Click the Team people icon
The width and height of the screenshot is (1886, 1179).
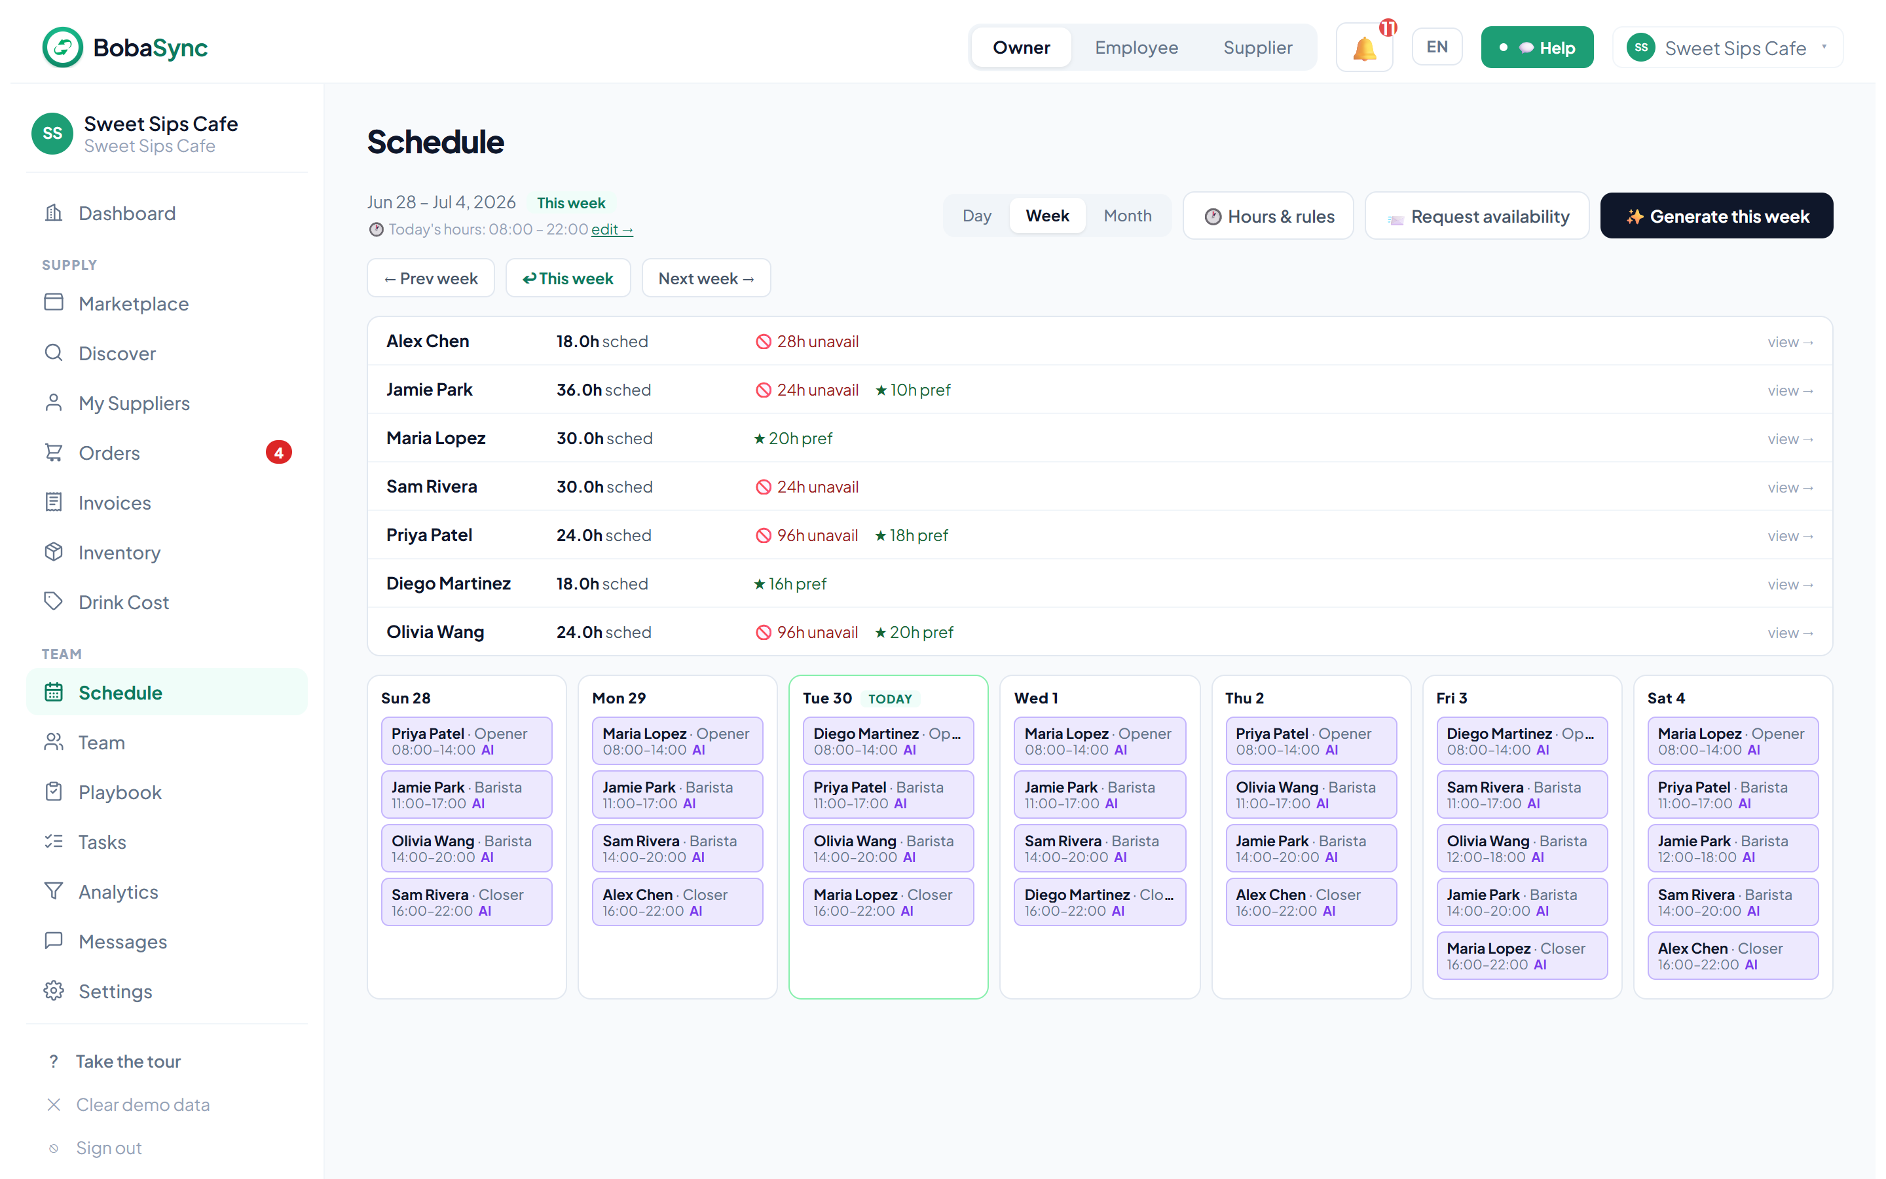tap(54, 741)
